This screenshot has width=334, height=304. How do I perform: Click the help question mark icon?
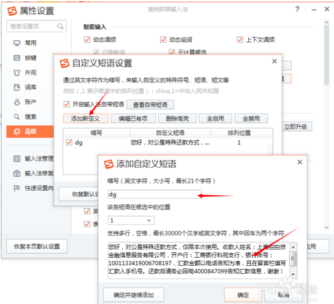[297, 9]
